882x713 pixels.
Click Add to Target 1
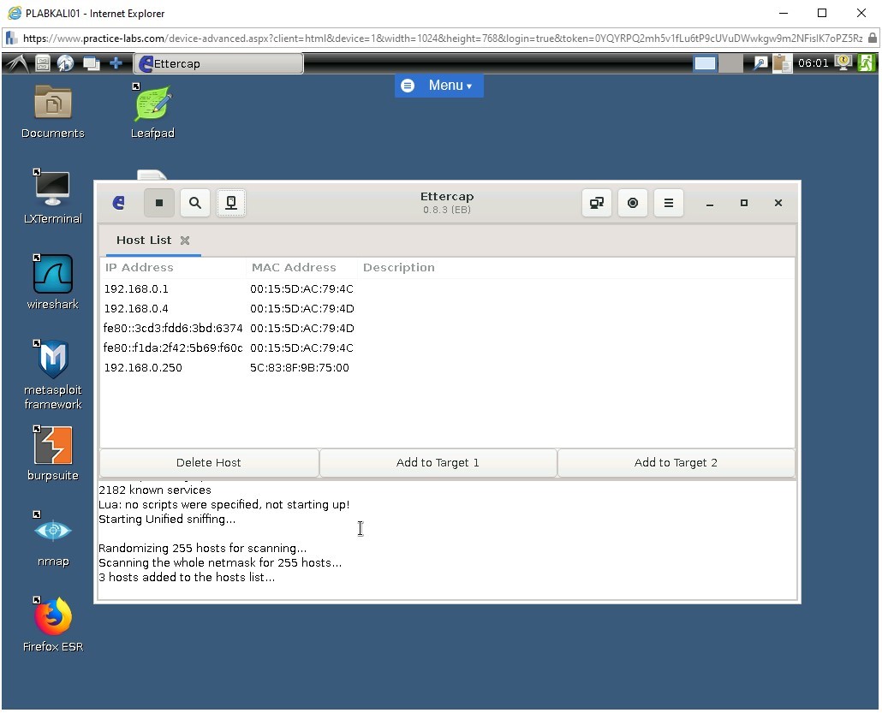438,462
